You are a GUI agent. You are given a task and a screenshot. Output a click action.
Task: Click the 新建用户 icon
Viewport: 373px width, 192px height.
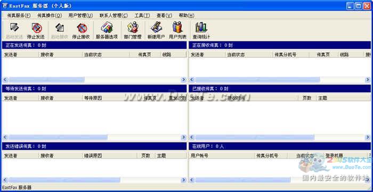(x=156, y=30)
